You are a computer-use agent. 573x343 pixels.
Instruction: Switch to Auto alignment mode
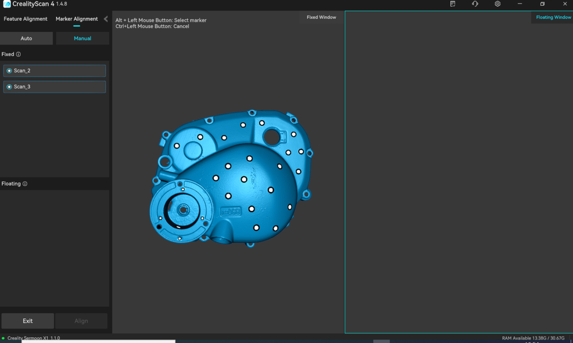click(26, 38)
